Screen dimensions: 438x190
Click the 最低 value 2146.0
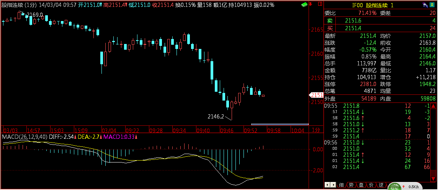(427, 63)
